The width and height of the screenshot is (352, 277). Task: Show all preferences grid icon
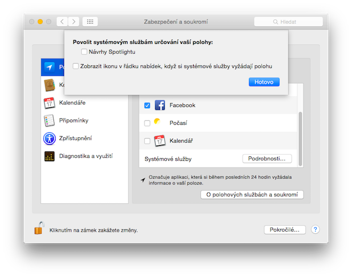click(90, 22)
